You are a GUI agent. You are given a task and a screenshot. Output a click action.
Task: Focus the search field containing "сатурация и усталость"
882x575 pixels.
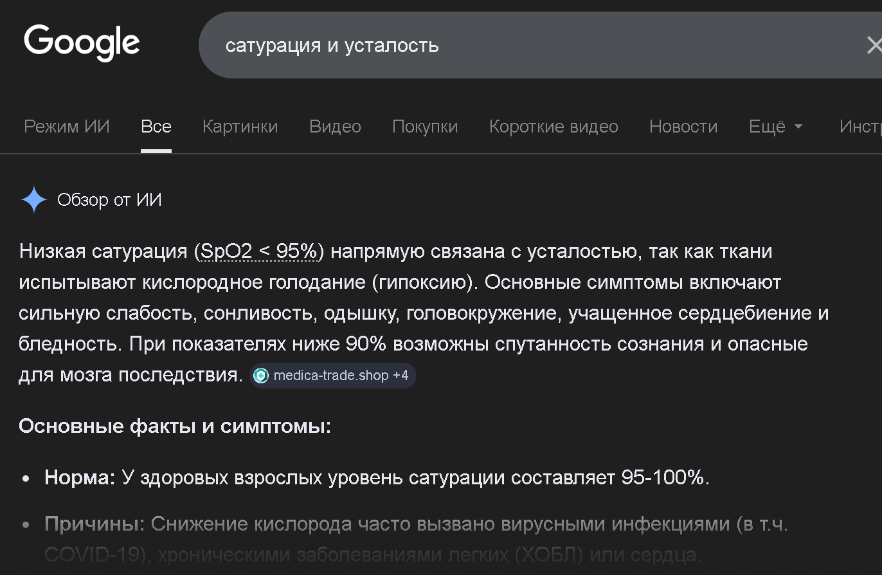tap(514, 46)
